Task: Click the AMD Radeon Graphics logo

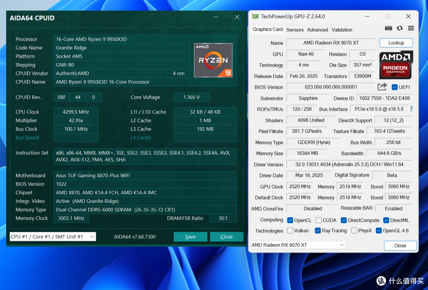Action: coord(396,65)
